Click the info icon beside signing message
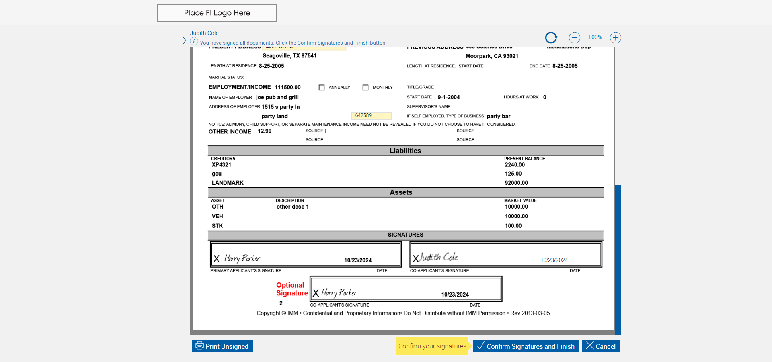 (194, 41)
